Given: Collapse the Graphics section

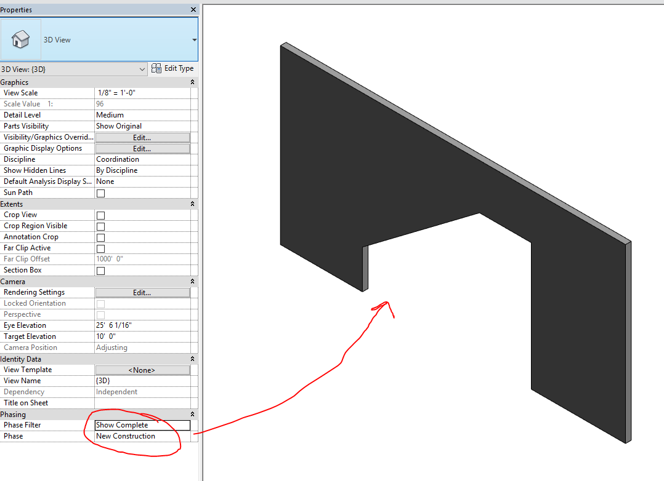Looking at the screenshot, I should [192, 82].
